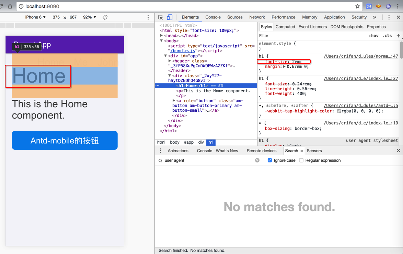This screenshot has height=254, width=403.
Task: Enable the Regular expression checkbox
Action: (x=301, y=160)
